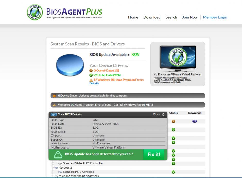Click the green check icon beside 52 Up-to-Date
This screenshot has width=242, height=178.
(91, 75)
